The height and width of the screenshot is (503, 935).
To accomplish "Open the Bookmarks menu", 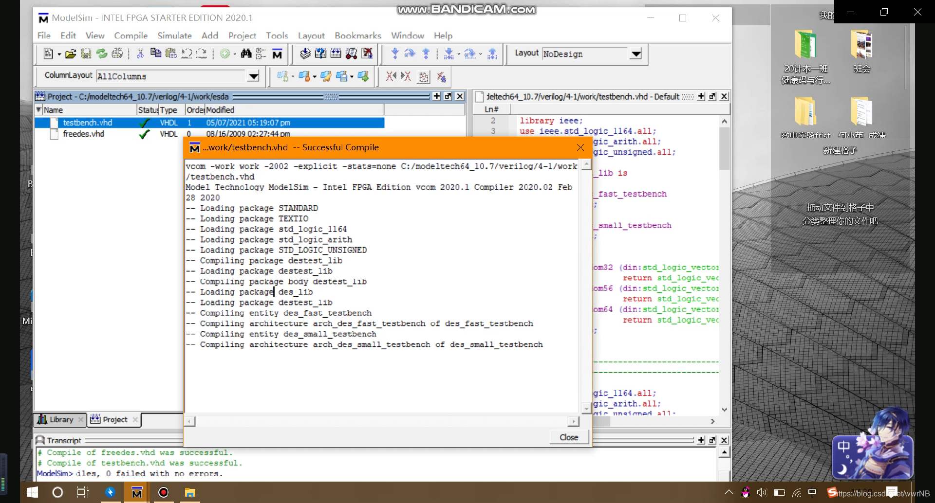I will pyautogui.click(x=357, y=36).
